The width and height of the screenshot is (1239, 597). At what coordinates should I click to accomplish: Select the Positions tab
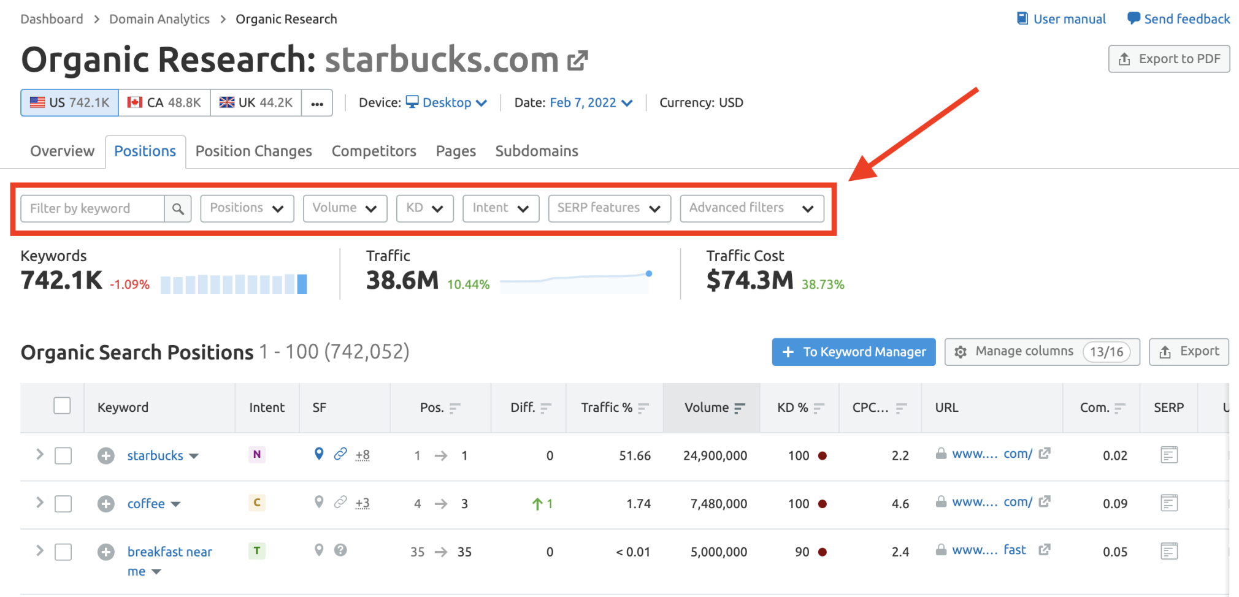click(x=145, y=151)
